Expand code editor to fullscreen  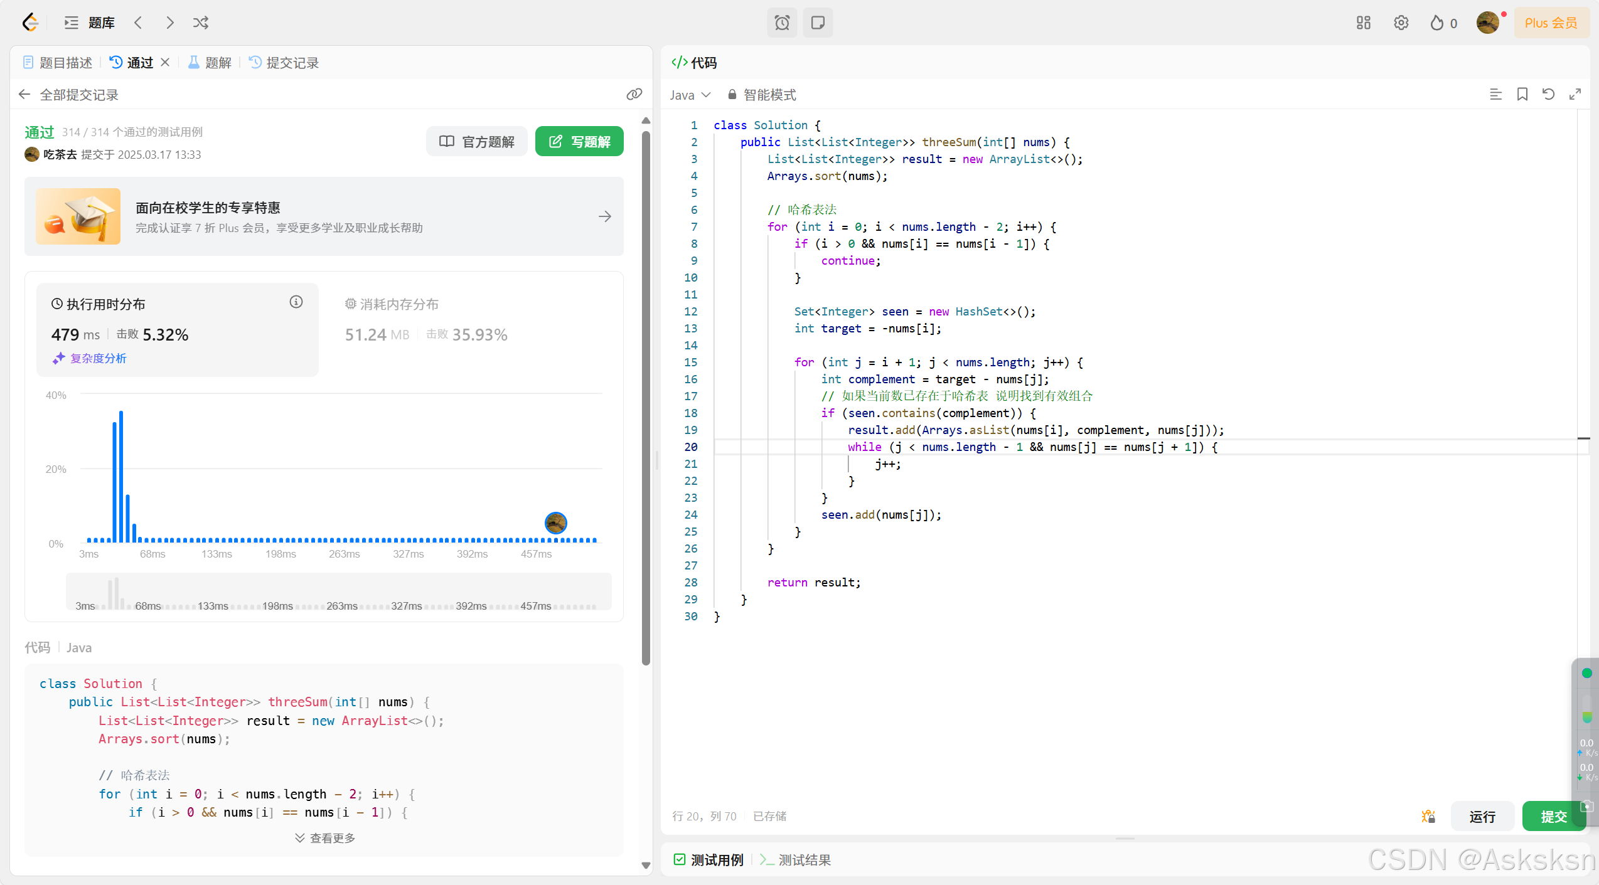[1575, 95]
